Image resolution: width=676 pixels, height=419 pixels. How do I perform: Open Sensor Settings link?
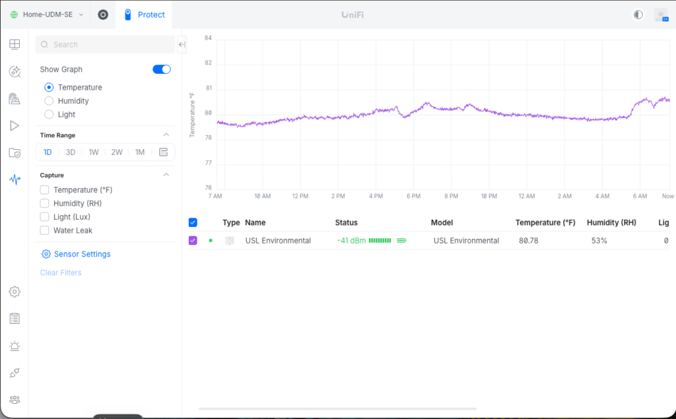point(76,254)
